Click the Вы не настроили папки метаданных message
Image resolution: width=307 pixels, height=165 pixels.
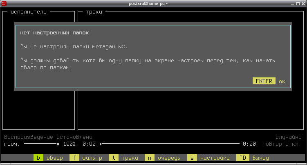[x=74, y=47]
